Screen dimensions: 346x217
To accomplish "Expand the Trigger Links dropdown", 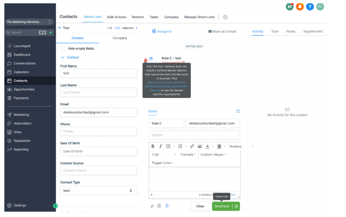I will coord(163,163).
